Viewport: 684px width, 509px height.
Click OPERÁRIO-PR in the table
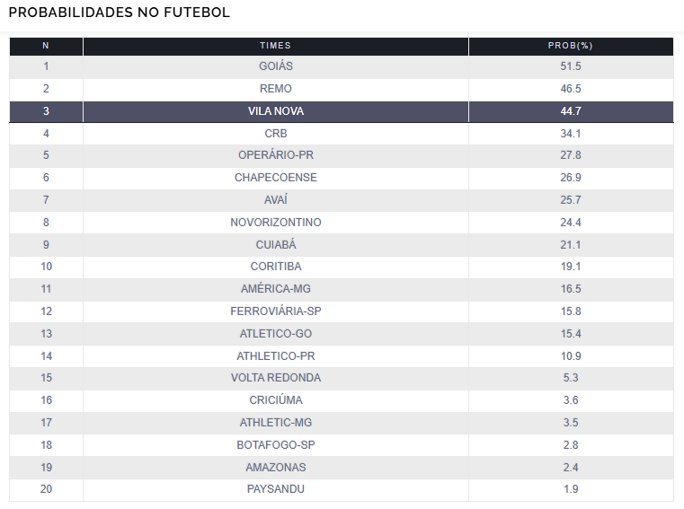click(x=276, y=155)
